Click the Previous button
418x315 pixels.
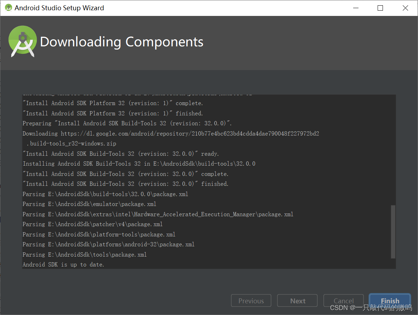point(251,300)
